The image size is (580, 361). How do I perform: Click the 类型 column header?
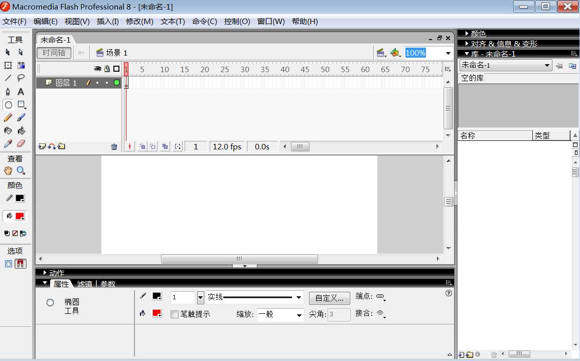pos(551,135)
